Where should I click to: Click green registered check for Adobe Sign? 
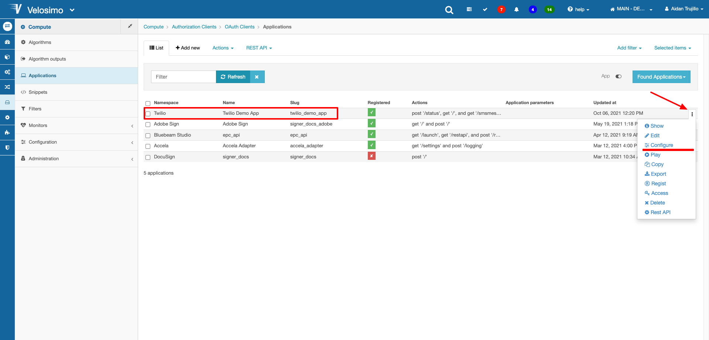371,123
